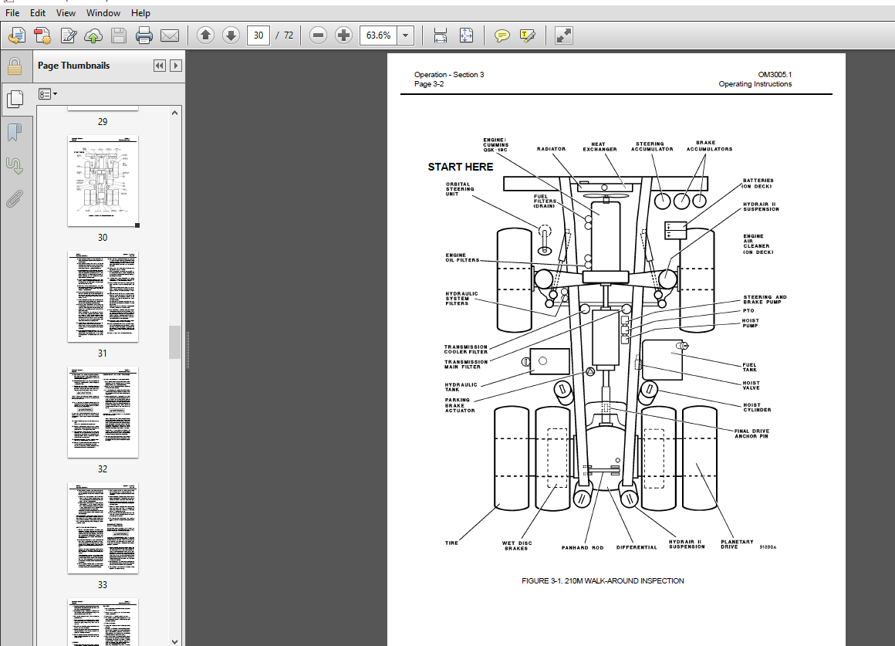Viewport: 895px width, 646px height.
Task: Click the thumbnails scroll up arrow
Action: pyautogui.click(x=174, y=113)
